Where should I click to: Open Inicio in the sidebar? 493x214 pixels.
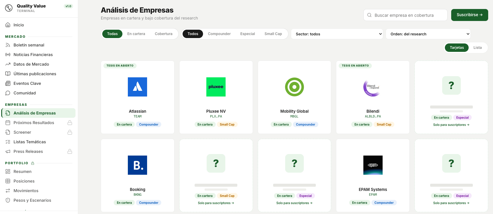[x=39, y=25]
